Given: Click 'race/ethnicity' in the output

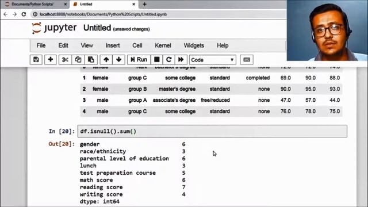Looking at the screenshot, I should 103,151.
